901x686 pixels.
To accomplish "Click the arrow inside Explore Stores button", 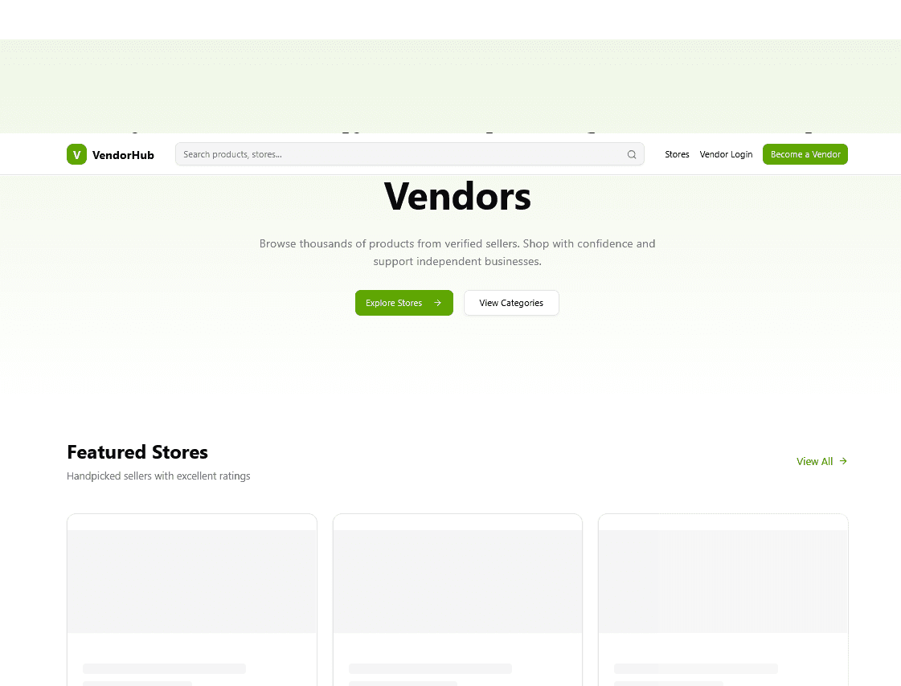I will (x=438, y=303).
